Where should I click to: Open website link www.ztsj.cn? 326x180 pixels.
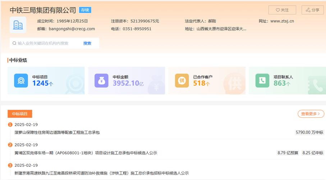tap(282, 21)
